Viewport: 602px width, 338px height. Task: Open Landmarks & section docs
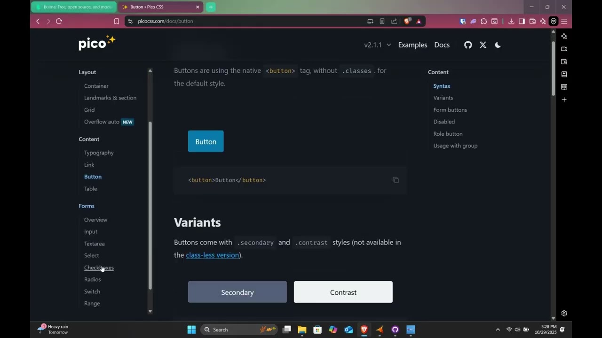pyautogui.click(x=111, y=98)
